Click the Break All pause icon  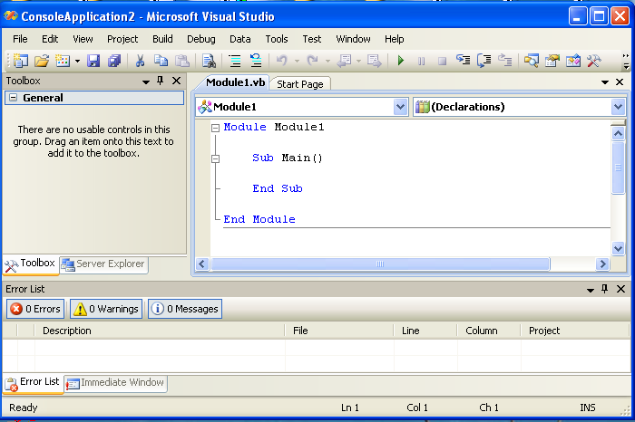[x=421, y=61]
